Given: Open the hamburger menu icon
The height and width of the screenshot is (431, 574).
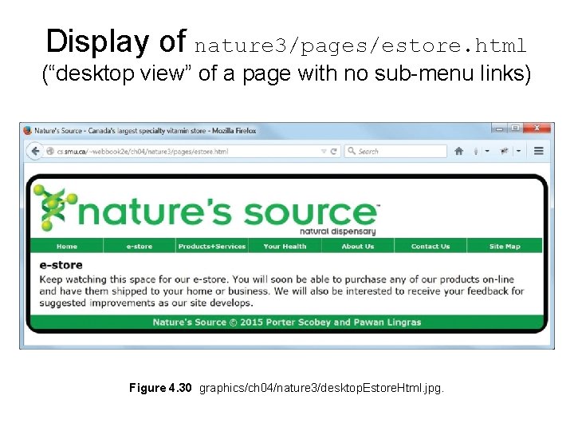Looking at the screenshot, I should coord(538,151).
